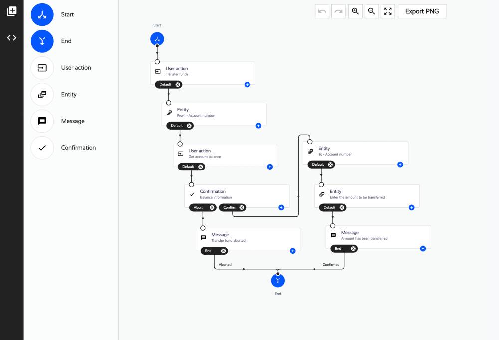The height and width of the screenshot is (340, 499).
Task: Select the Entity node type
Action: click(x=42, y=94)
